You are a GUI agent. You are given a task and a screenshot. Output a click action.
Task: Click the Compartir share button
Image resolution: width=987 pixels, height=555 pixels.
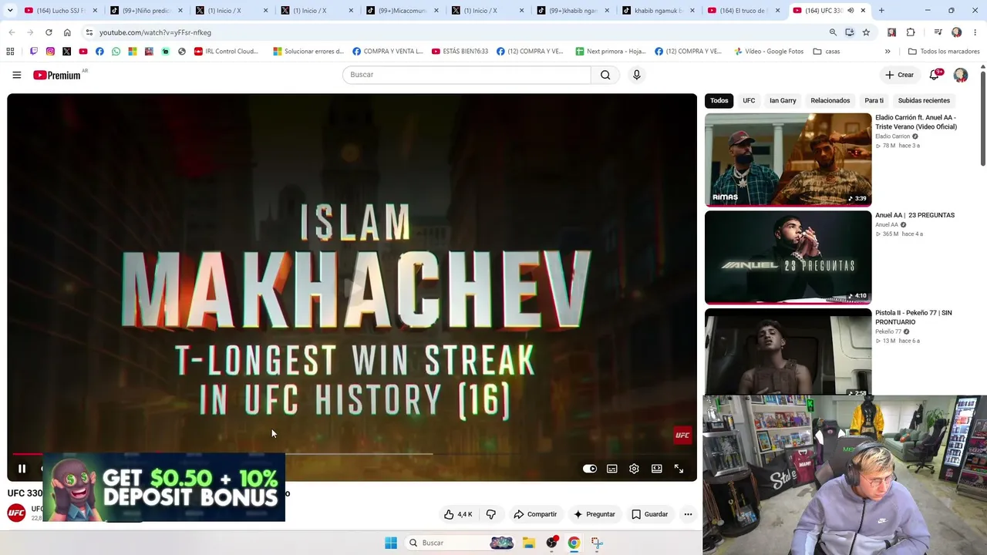coord(535,514)
